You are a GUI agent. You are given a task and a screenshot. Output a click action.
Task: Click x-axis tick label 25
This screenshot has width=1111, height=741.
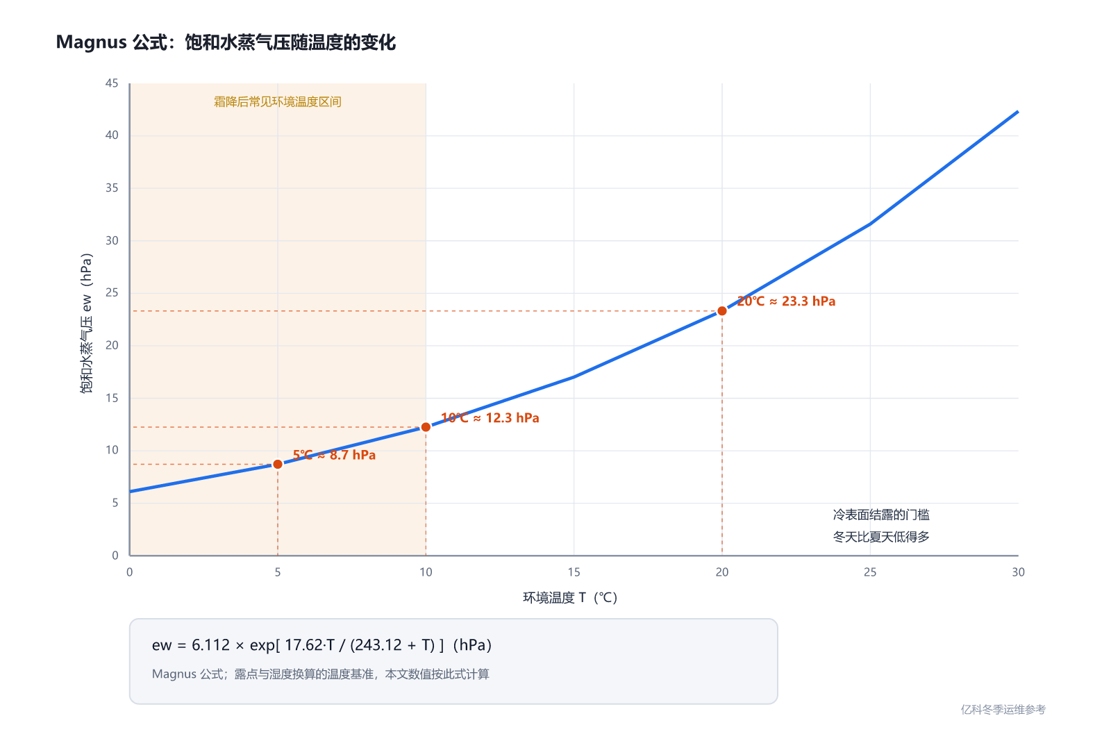tap(870, 572)
